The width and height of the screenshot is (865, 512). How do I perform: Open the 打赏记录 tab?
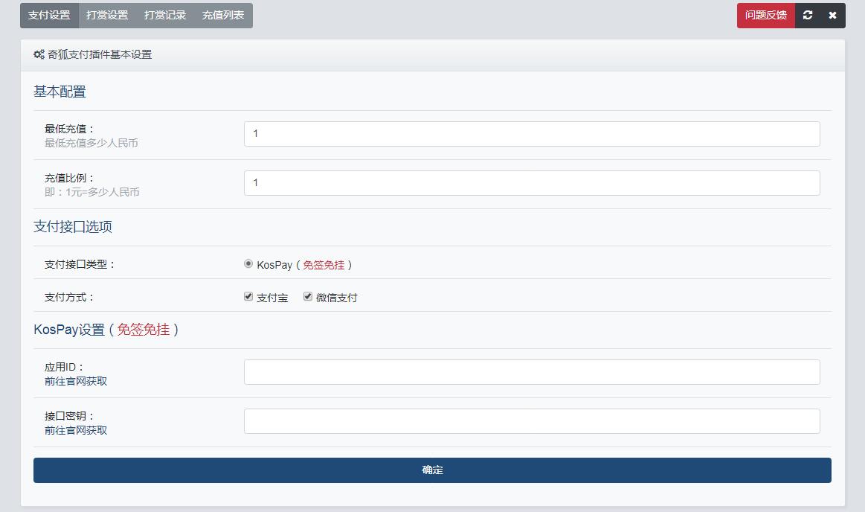[x=164, y=15]
